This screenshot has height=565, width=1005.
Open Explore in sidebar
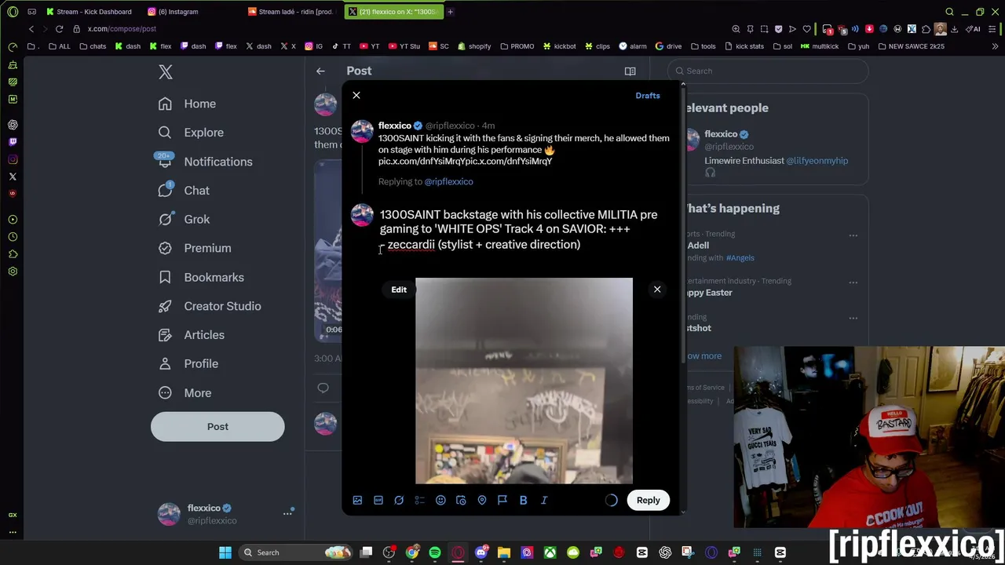click(191, 133)
